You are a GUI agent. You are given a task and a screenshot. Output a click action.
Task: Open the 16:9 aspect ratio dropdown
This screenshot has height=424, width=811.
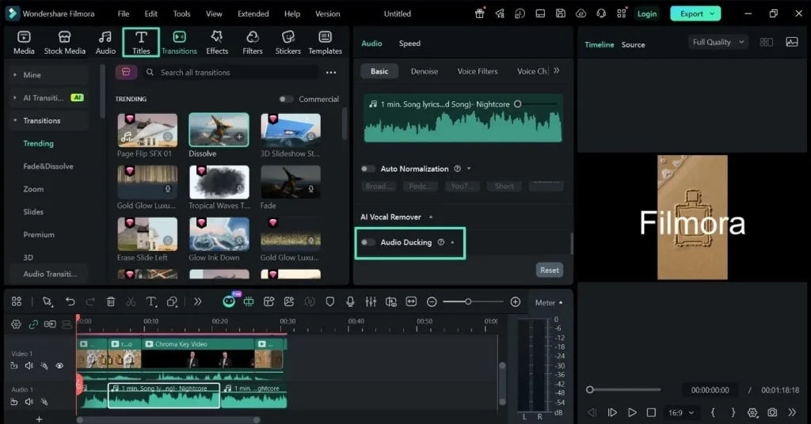tap(680, 413)
